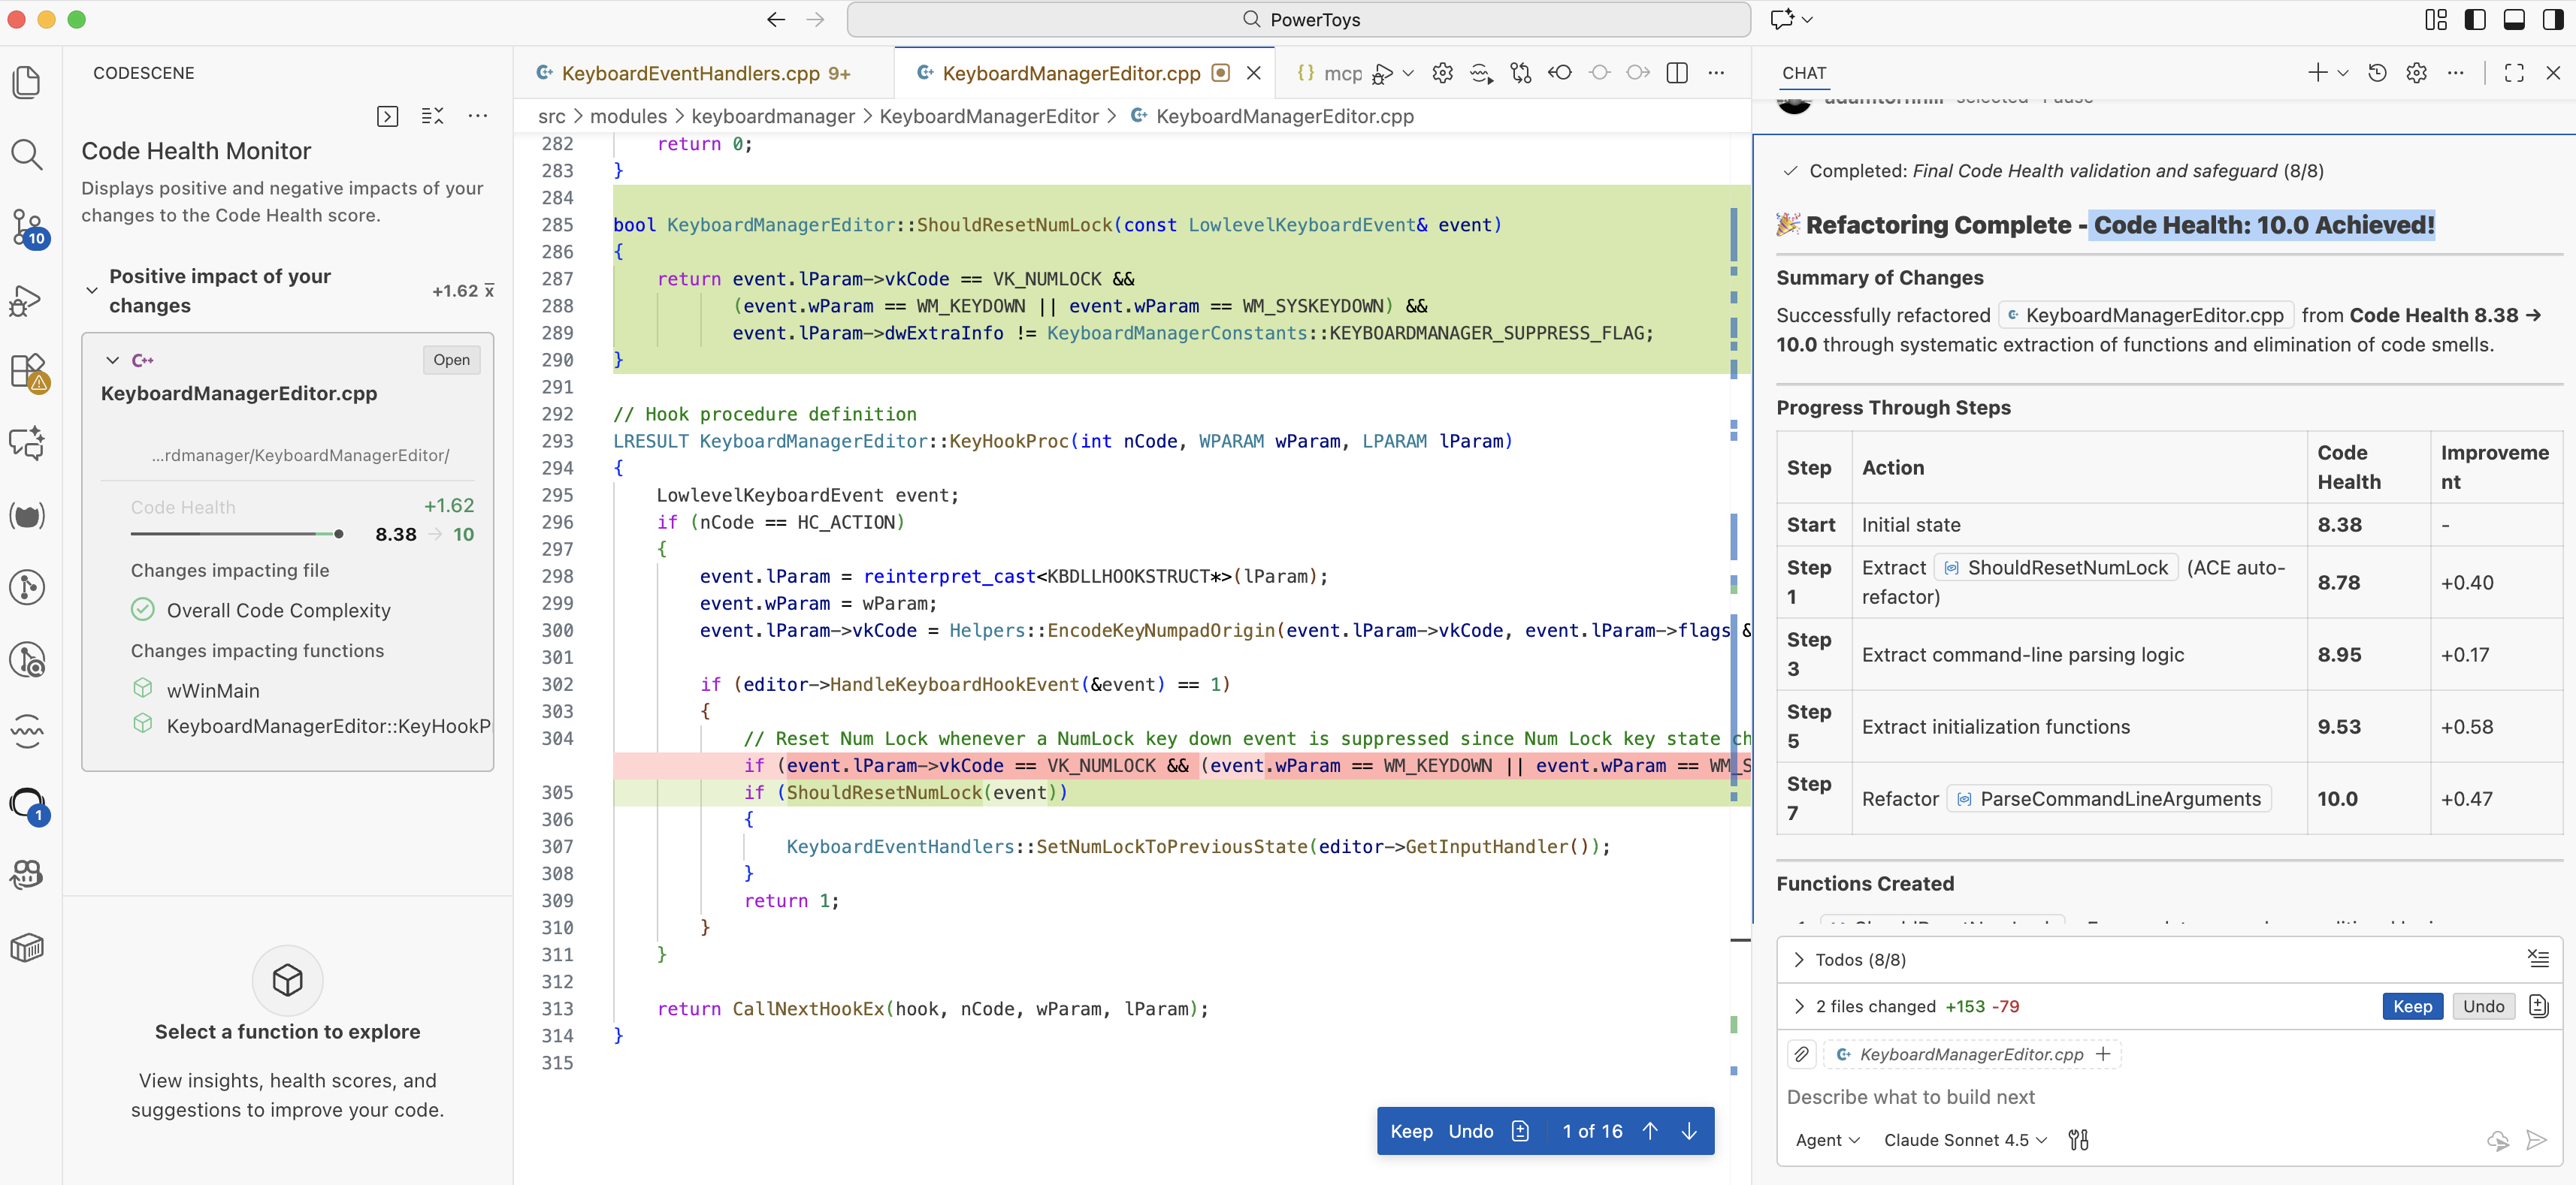Open KeyboardManagerEditor.cpp from Code Health Monitor

[x=451, y=360]
